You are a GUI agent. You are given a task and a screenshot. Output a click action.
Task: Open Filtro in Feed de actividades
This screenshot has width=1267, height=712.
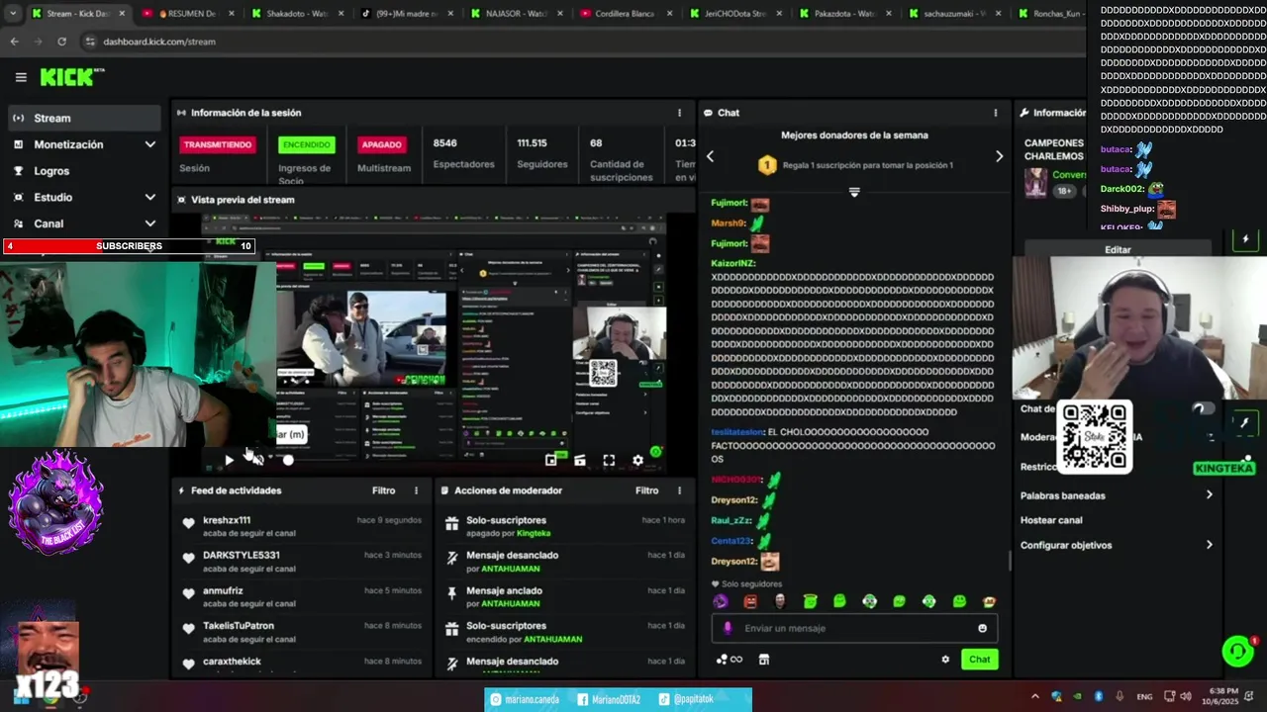[384, 490]
